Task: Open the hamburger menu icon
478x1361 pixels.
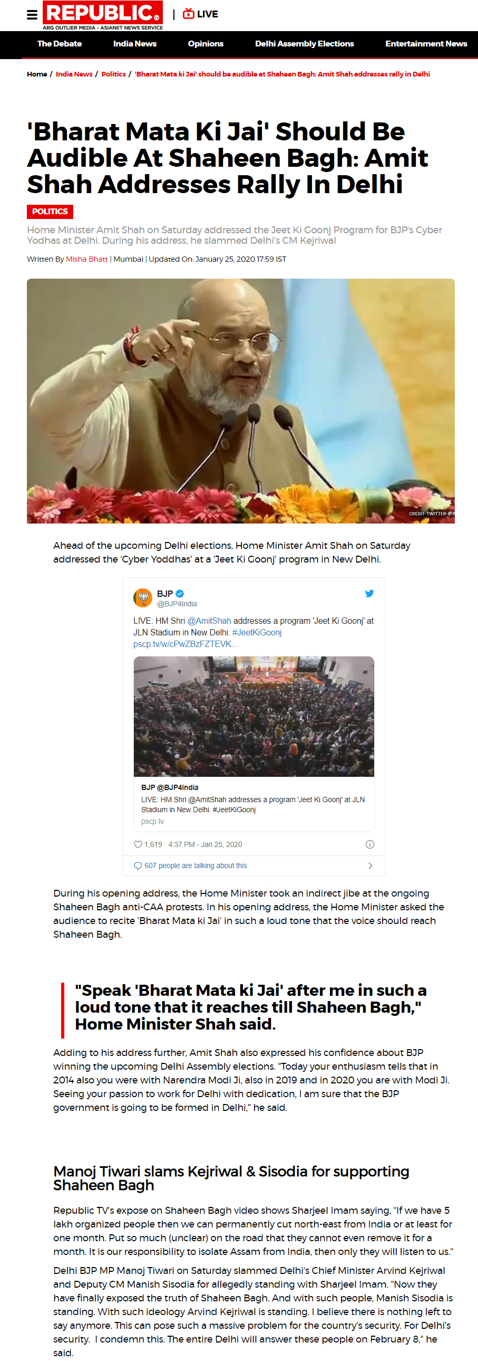Action: [32, 14]
